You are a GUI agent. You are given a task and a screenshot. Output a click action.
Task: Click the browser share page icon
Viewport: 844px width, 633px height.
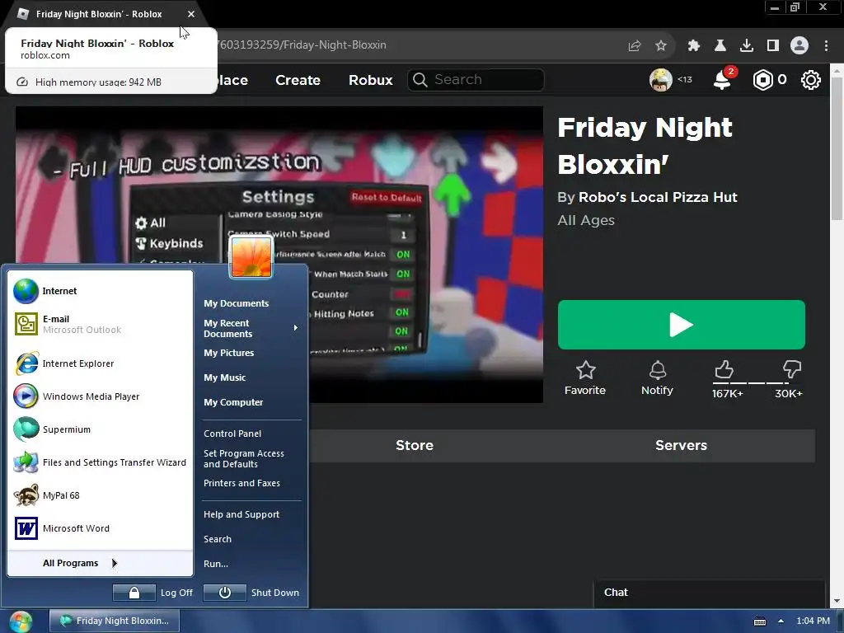click(x=635, y=46)
